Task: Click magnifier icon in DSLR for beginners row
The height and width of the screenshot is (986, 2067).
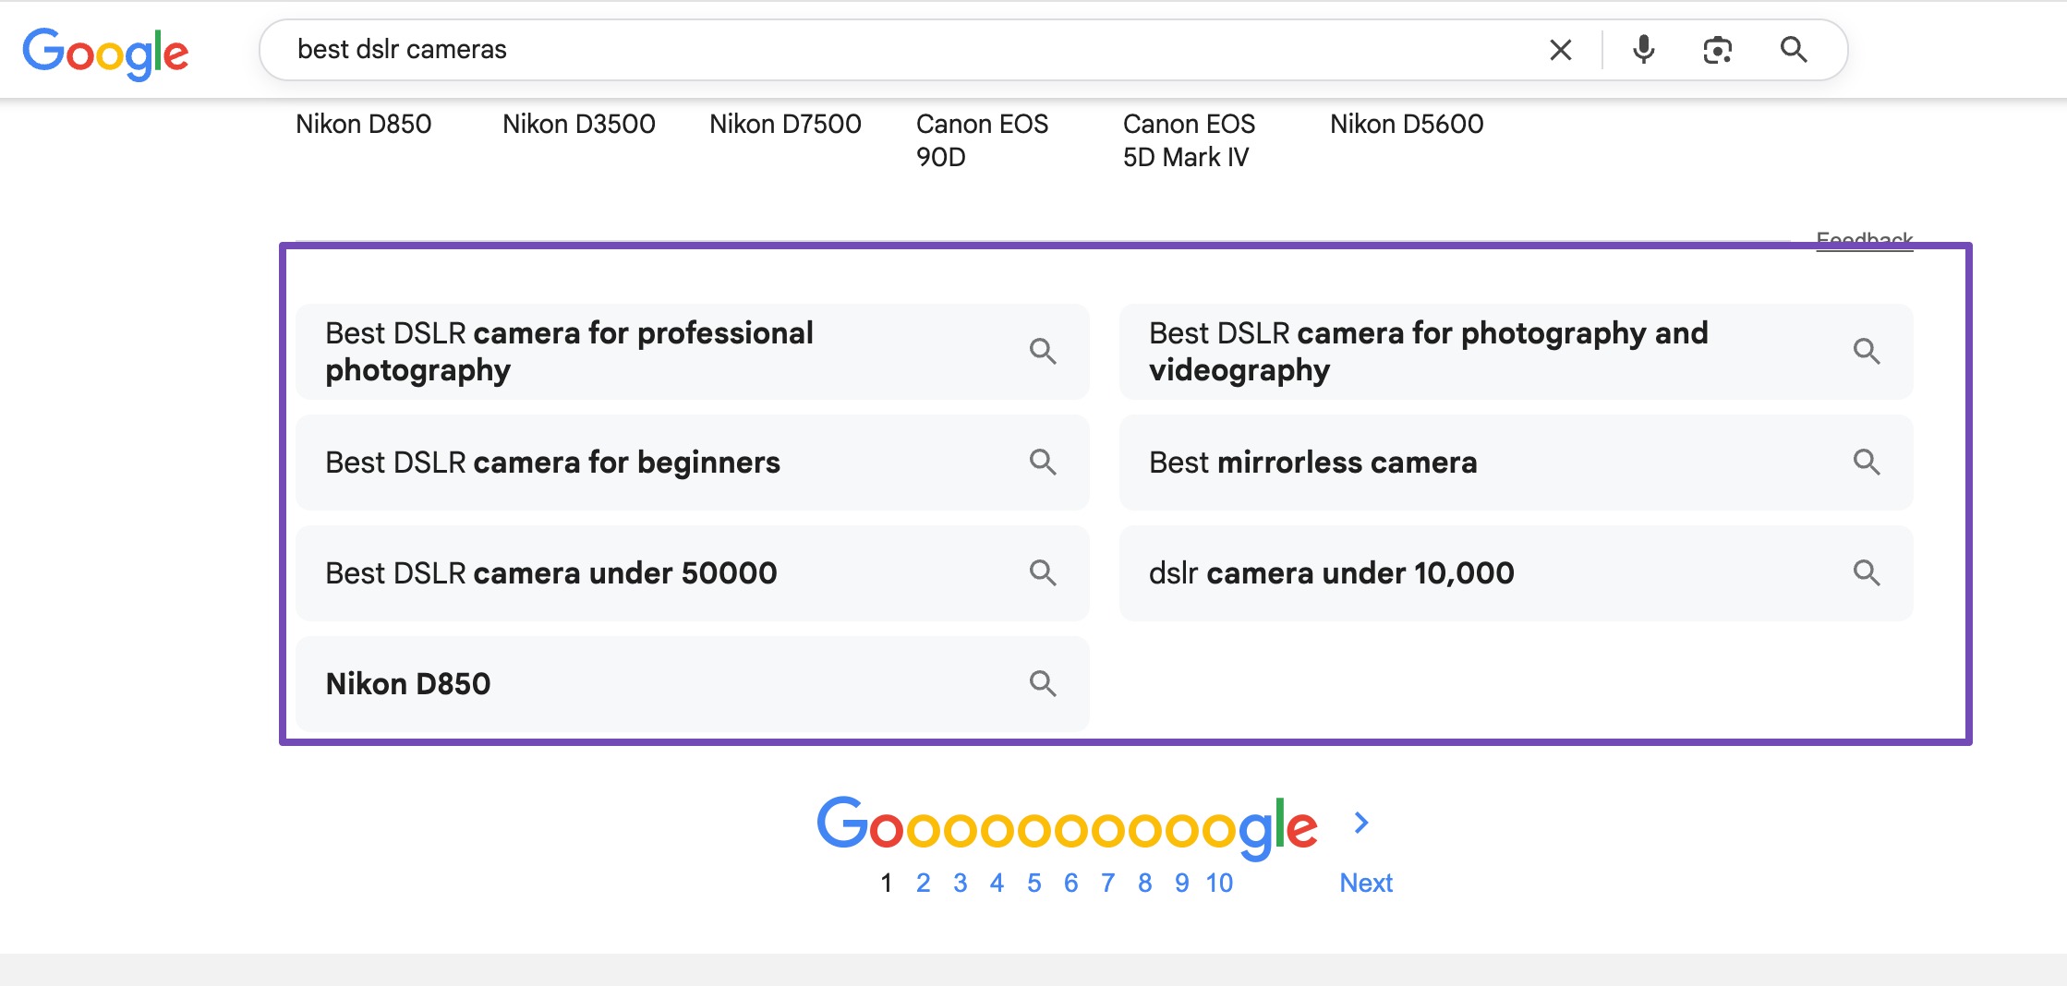Action: click(x=1043, y=462)
